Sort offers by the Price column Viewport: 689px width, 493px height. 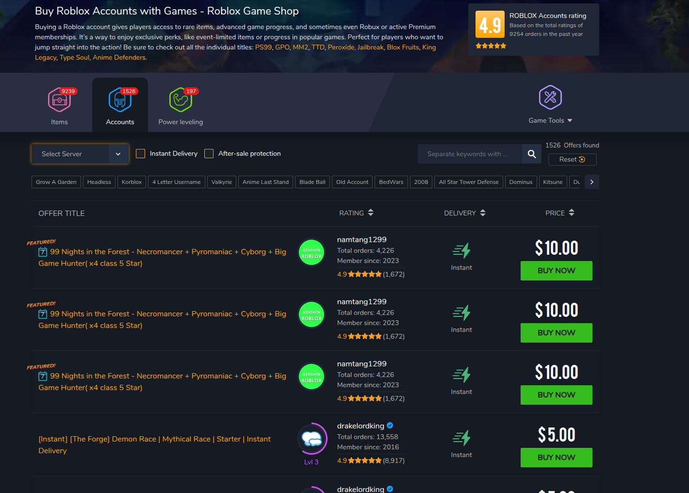point(559,213)
